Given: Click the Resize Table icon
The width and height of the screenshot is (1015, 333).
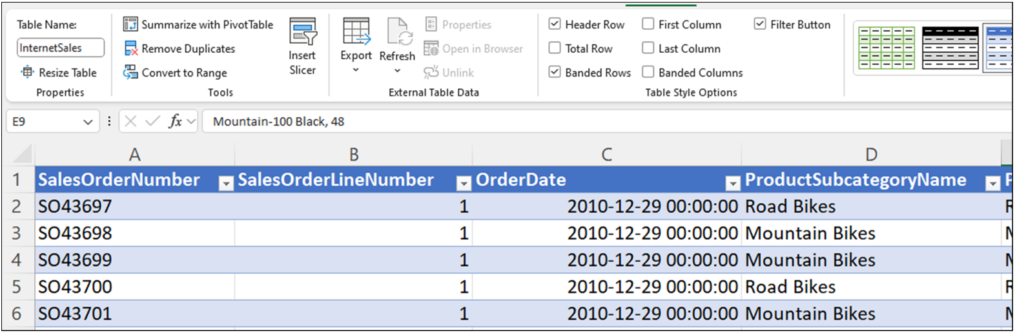Looking at the screenshot, I should coord(28,73).
